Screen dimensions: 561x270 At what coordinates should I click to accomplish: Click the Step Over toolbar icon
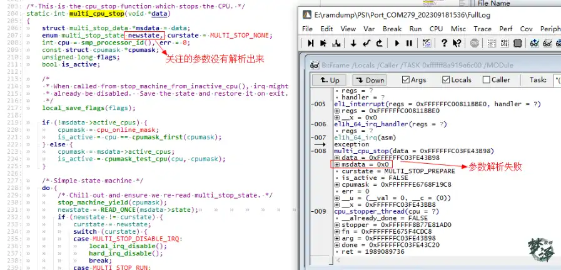point(323,43)
